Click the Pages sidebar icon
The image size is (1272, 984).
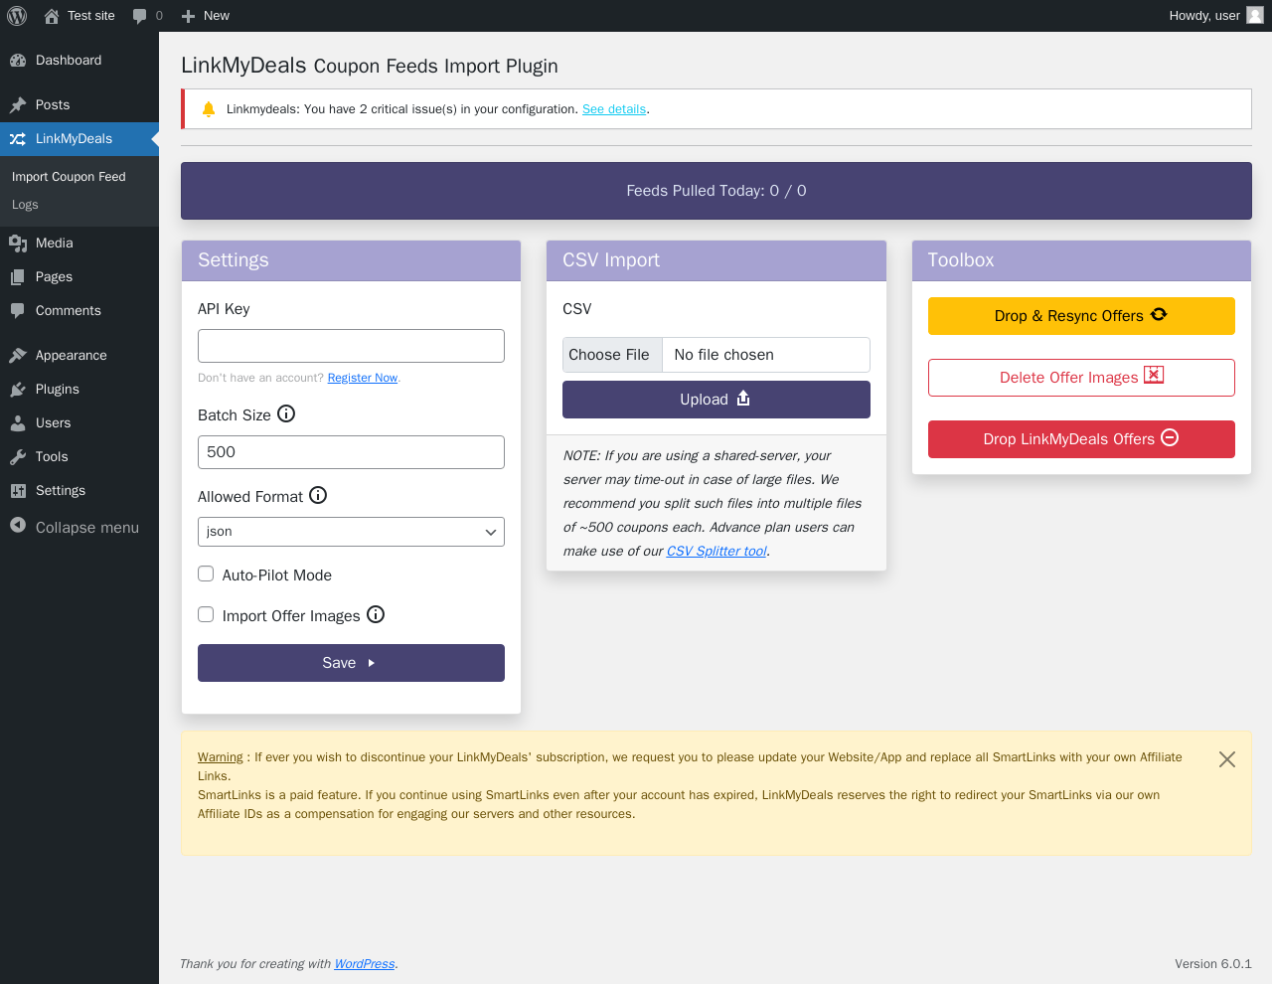[18, 277]
